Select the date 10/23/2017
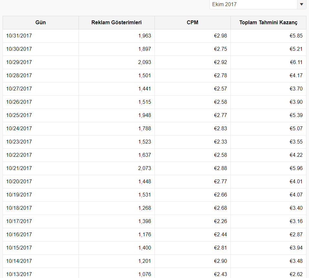The width and height of the screenshot is (309, 278). pos(19,142)
